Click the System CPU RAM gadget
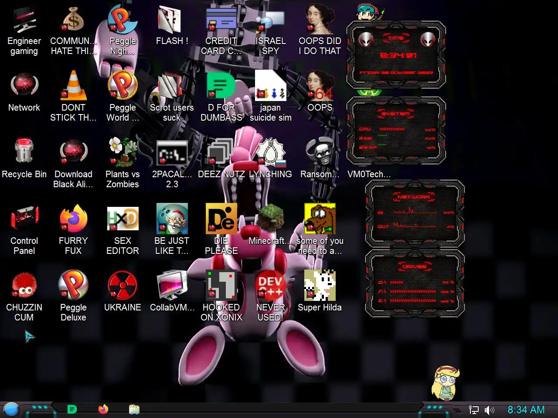Viewport: 558px width, 418px height. click(396, 131)
